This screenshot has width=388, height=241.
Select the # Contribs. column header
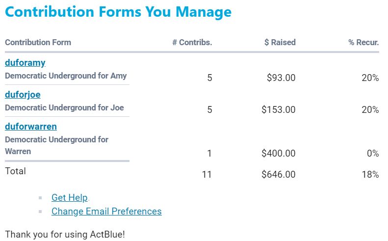(x=192, y=42)
